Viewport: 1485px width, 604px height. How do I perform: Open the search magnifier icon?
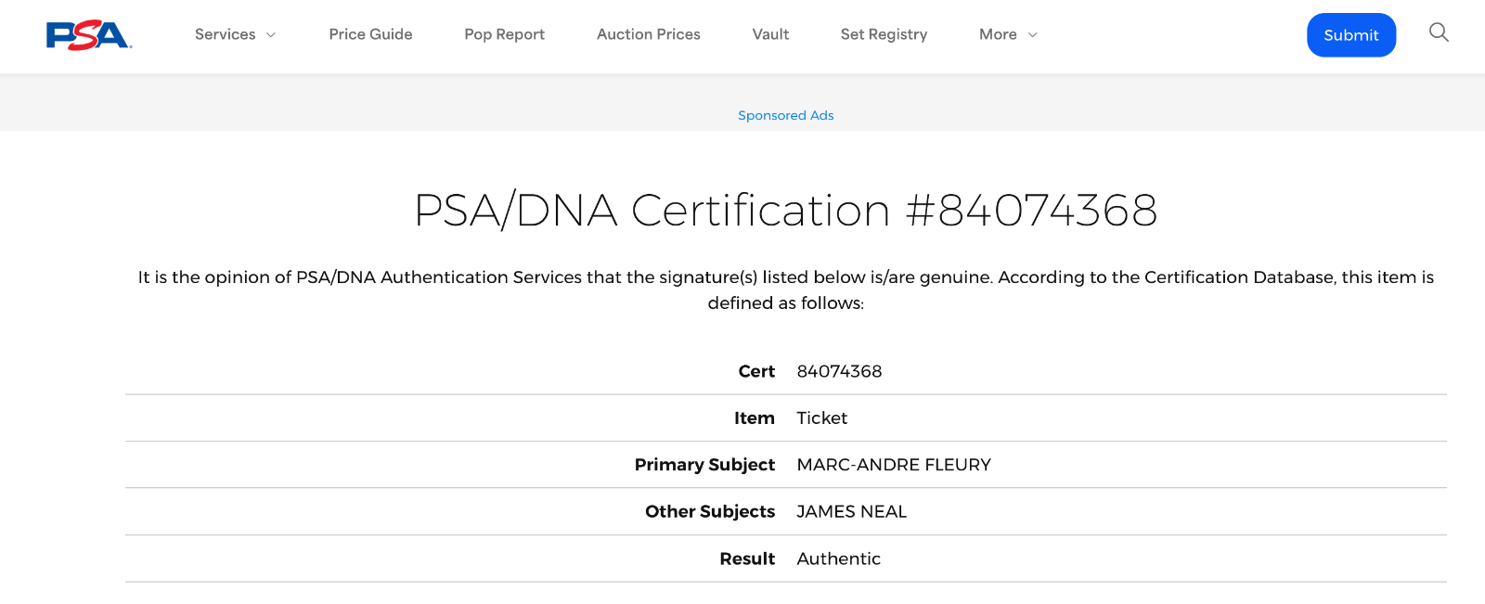click(1439, 33)
